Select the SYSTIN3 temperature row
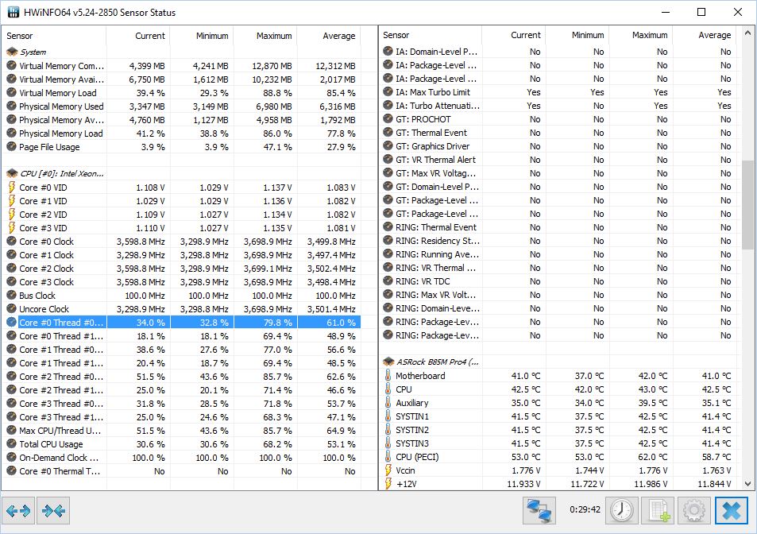Screen dimensions: 757x534 coord(558,443)
